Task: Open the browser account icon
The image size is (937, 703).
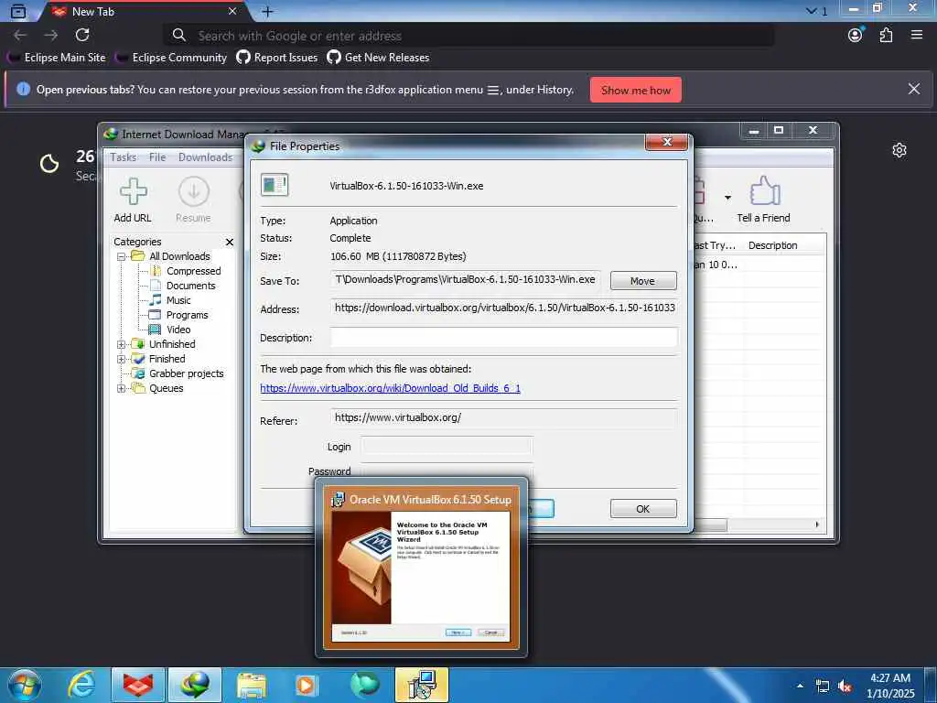Action: point(856,36)
